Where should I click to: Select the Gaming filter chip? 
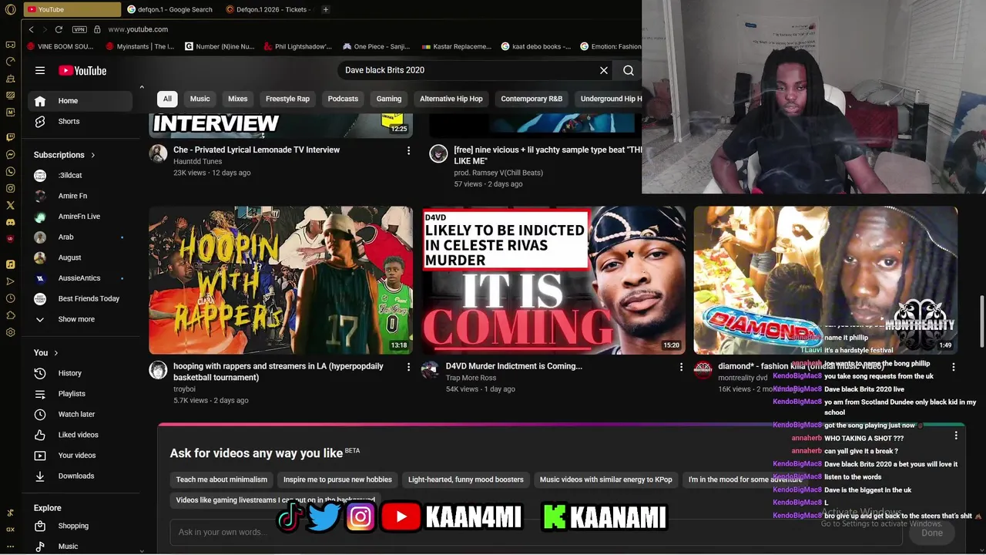389,99
